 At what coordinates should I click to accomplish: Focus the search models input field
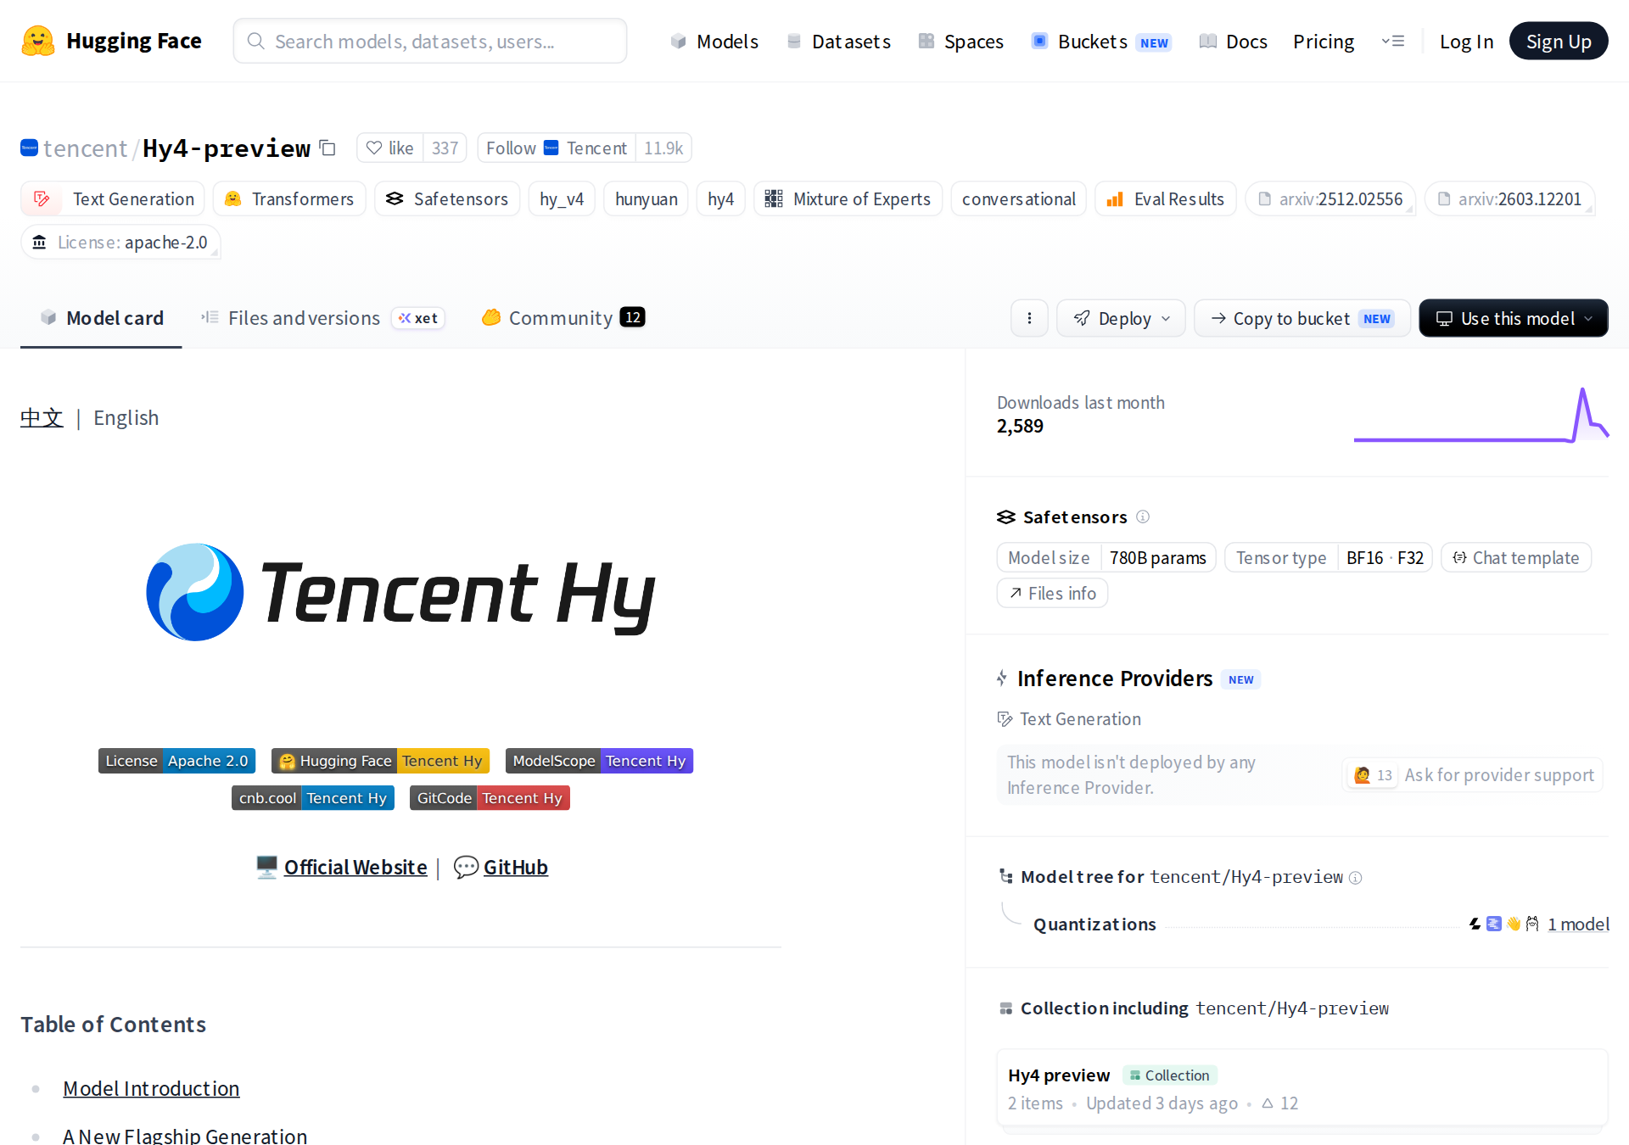430,42
